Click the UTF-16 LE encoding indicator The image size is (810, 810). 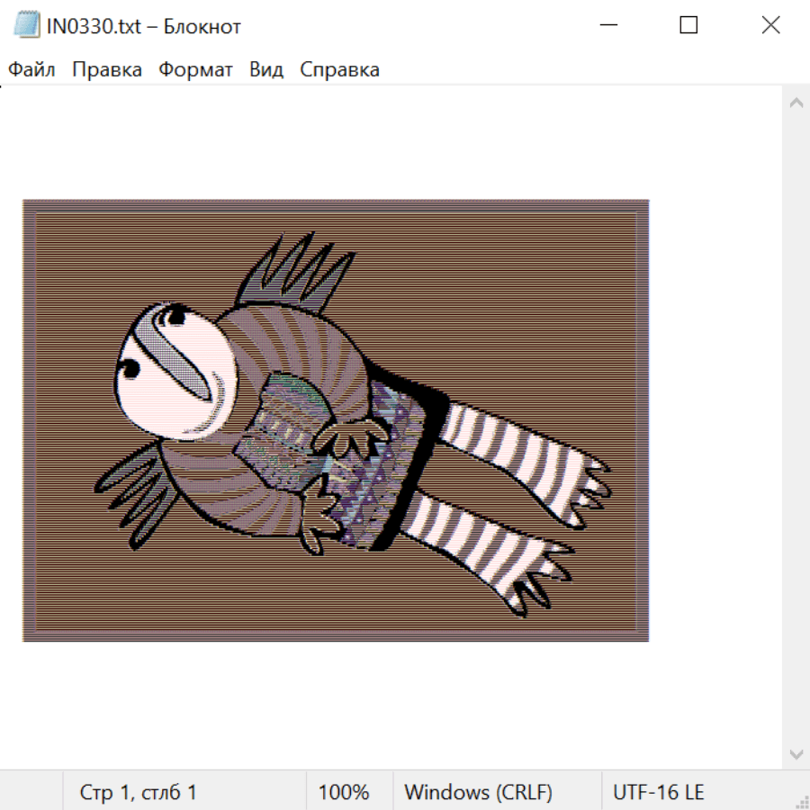[x=658, y=793]
